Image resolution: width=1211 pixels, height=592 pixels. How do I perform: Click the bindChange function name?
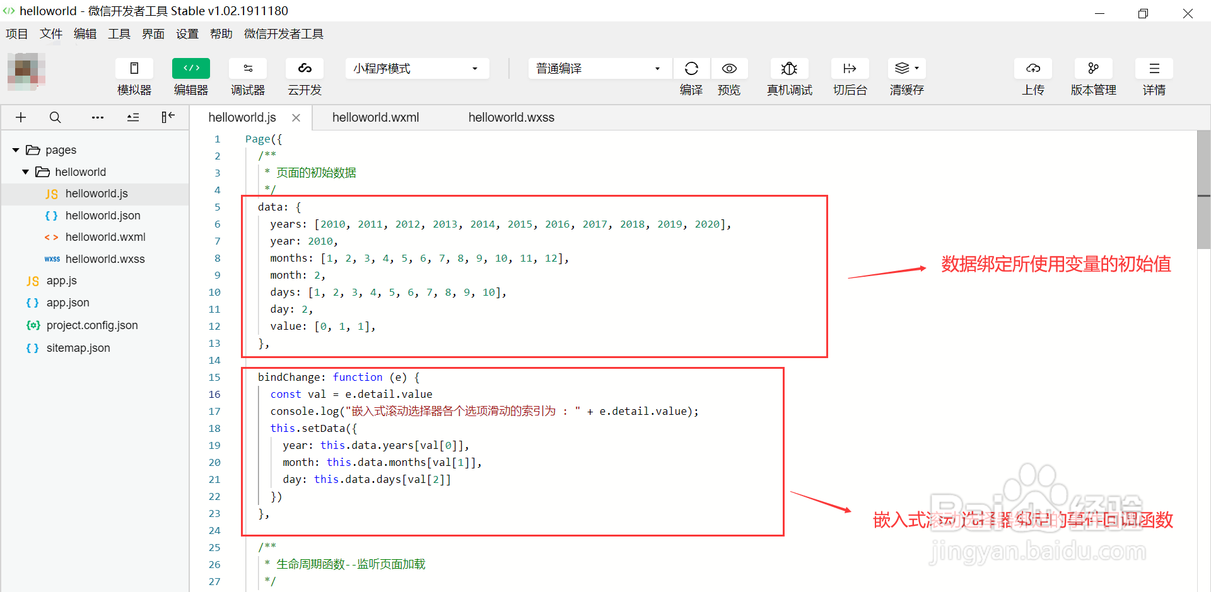(289, 377)
